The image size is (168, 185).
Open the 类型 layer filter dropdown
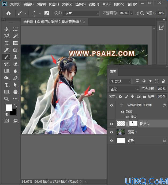point(120,81)
